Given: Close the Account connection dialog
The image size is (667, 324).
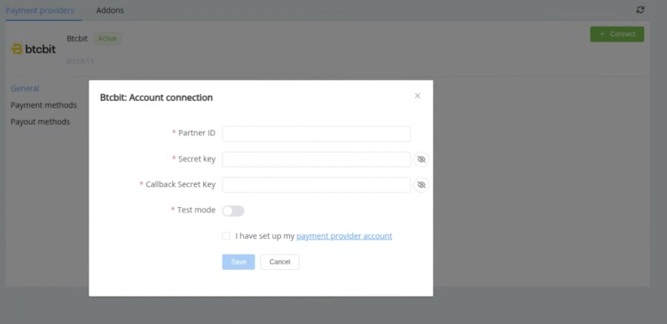Looking at the screenshot, I should click(417, 96).
